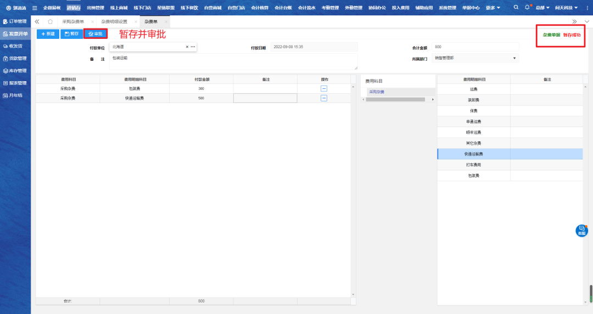Viewport: 593px width, 314px height.
Task: Click the search magnifier icon
Action: click(516, 8)
